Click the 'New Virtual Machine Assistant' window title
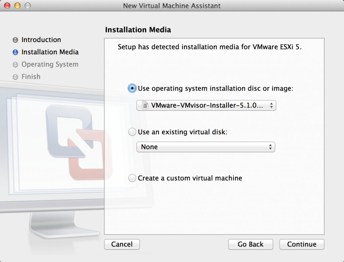This screenshot has height=262, width=344. (x=172, y=6)
